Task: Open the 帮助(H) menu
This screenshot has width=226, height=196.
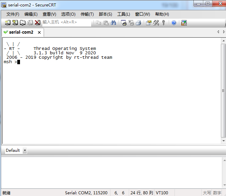Action: tap(162, 14)
